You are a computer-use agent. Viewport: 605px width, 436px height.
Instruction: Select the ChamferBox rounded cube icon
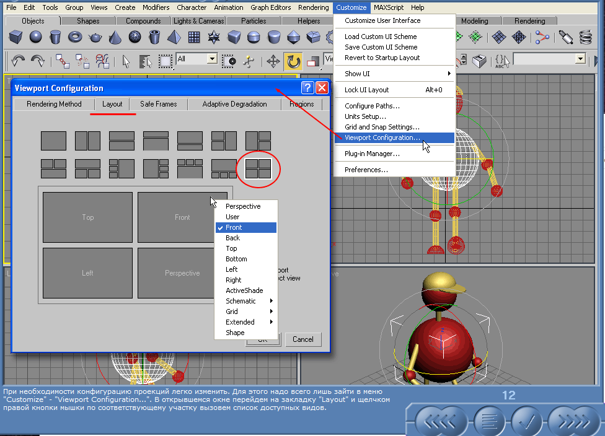pos(234,37)
